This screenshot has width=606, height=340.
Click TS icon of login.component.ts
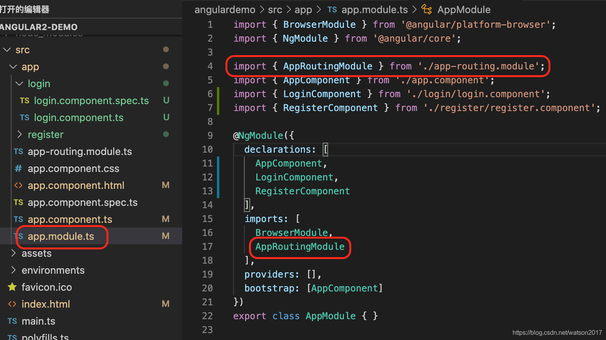(25, 118)
